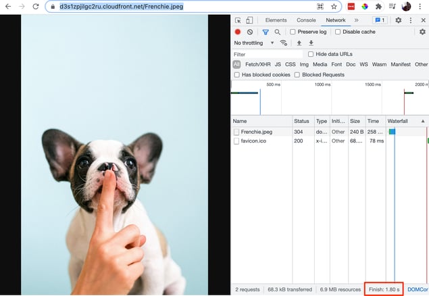Sort by the Type column header
This screenshot has height=296, width=429.
(x=322, y=121)
